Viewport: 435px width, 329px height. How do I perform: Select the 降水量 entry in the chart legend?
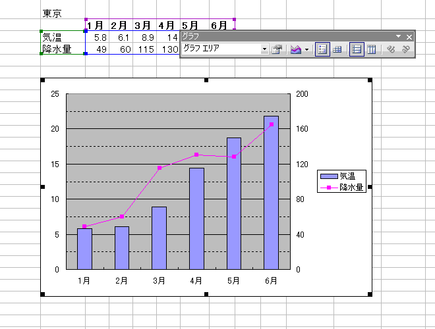point(341,188)
